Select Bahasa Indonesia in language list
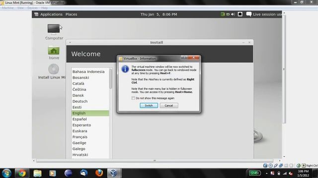The height and width of the screenshot is (178, 318). pyautogui.click(x=90, y=72)
